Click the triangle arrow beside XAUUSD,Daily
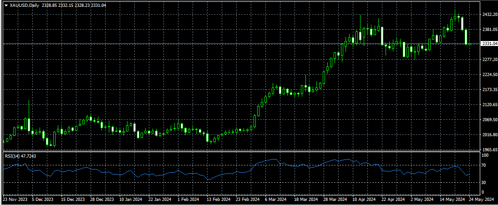The image size is (498, 205). point(6,5)
